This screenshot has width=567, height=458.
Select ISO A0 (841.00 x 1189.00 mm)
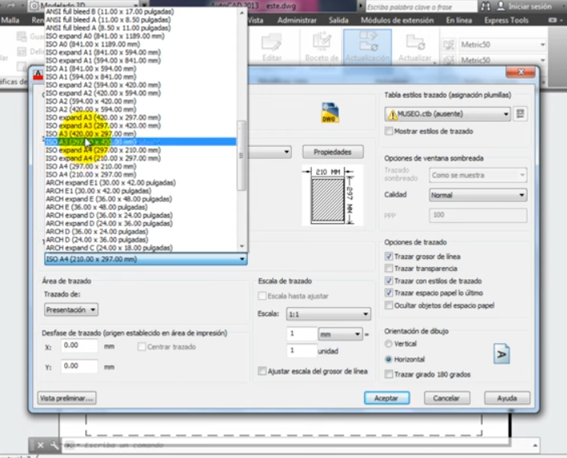(x=140, y=44)
